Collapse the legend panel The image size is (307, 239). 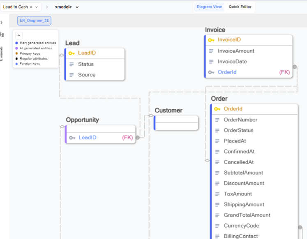pos(19,36)
